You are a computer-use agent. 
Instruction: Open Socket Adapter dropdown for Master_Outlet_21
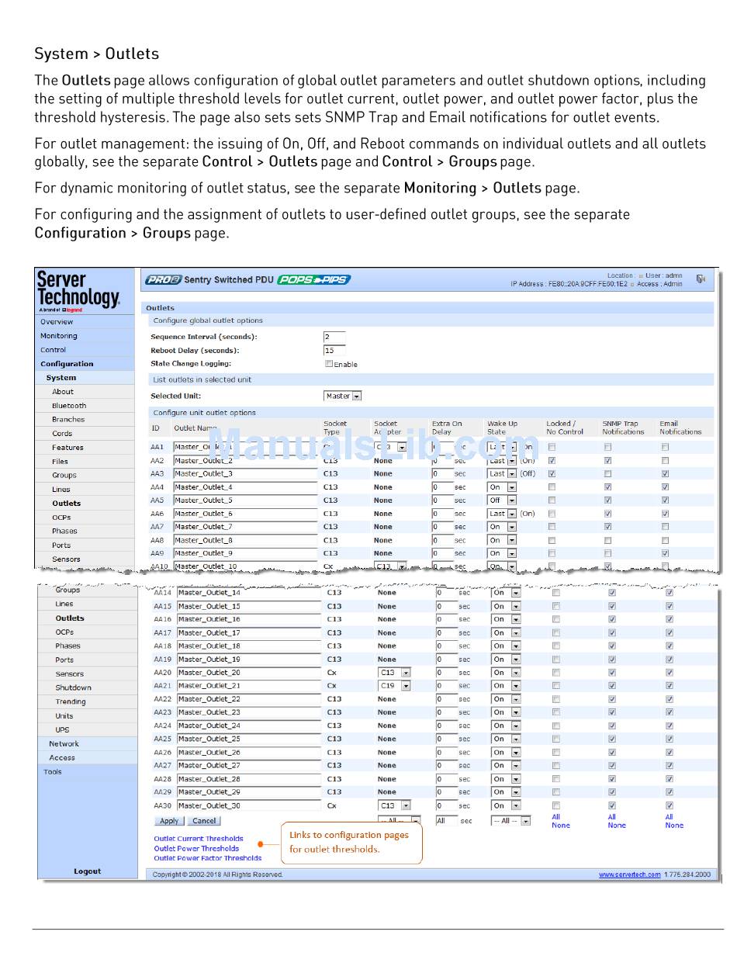point(394,686)
